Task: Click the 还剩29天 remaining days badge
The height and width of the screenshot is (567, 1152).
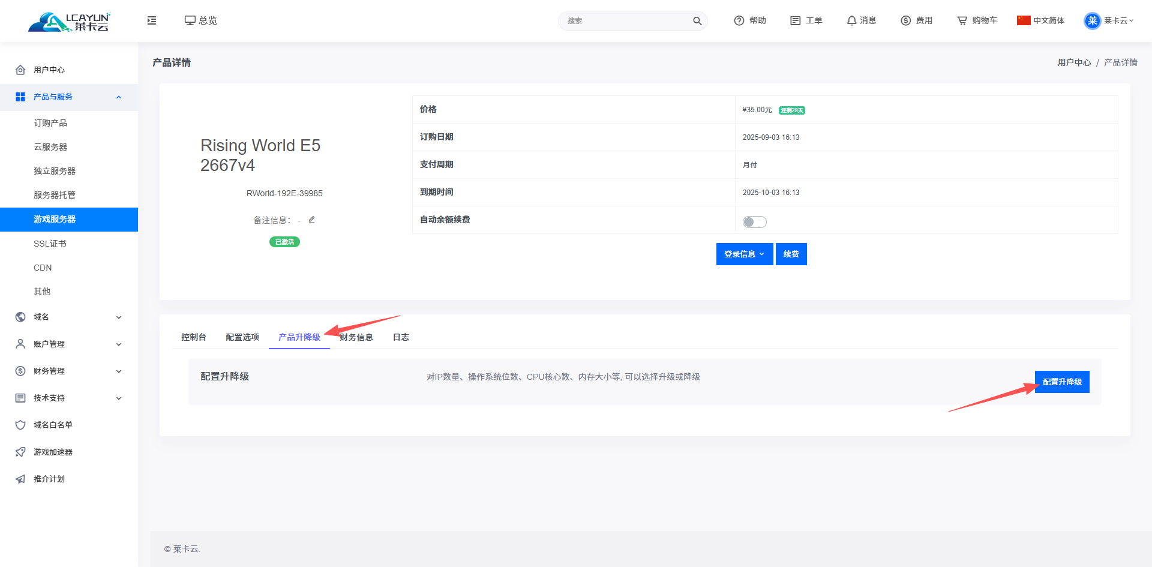Action: pyautogui.click(x=792, y=110)
